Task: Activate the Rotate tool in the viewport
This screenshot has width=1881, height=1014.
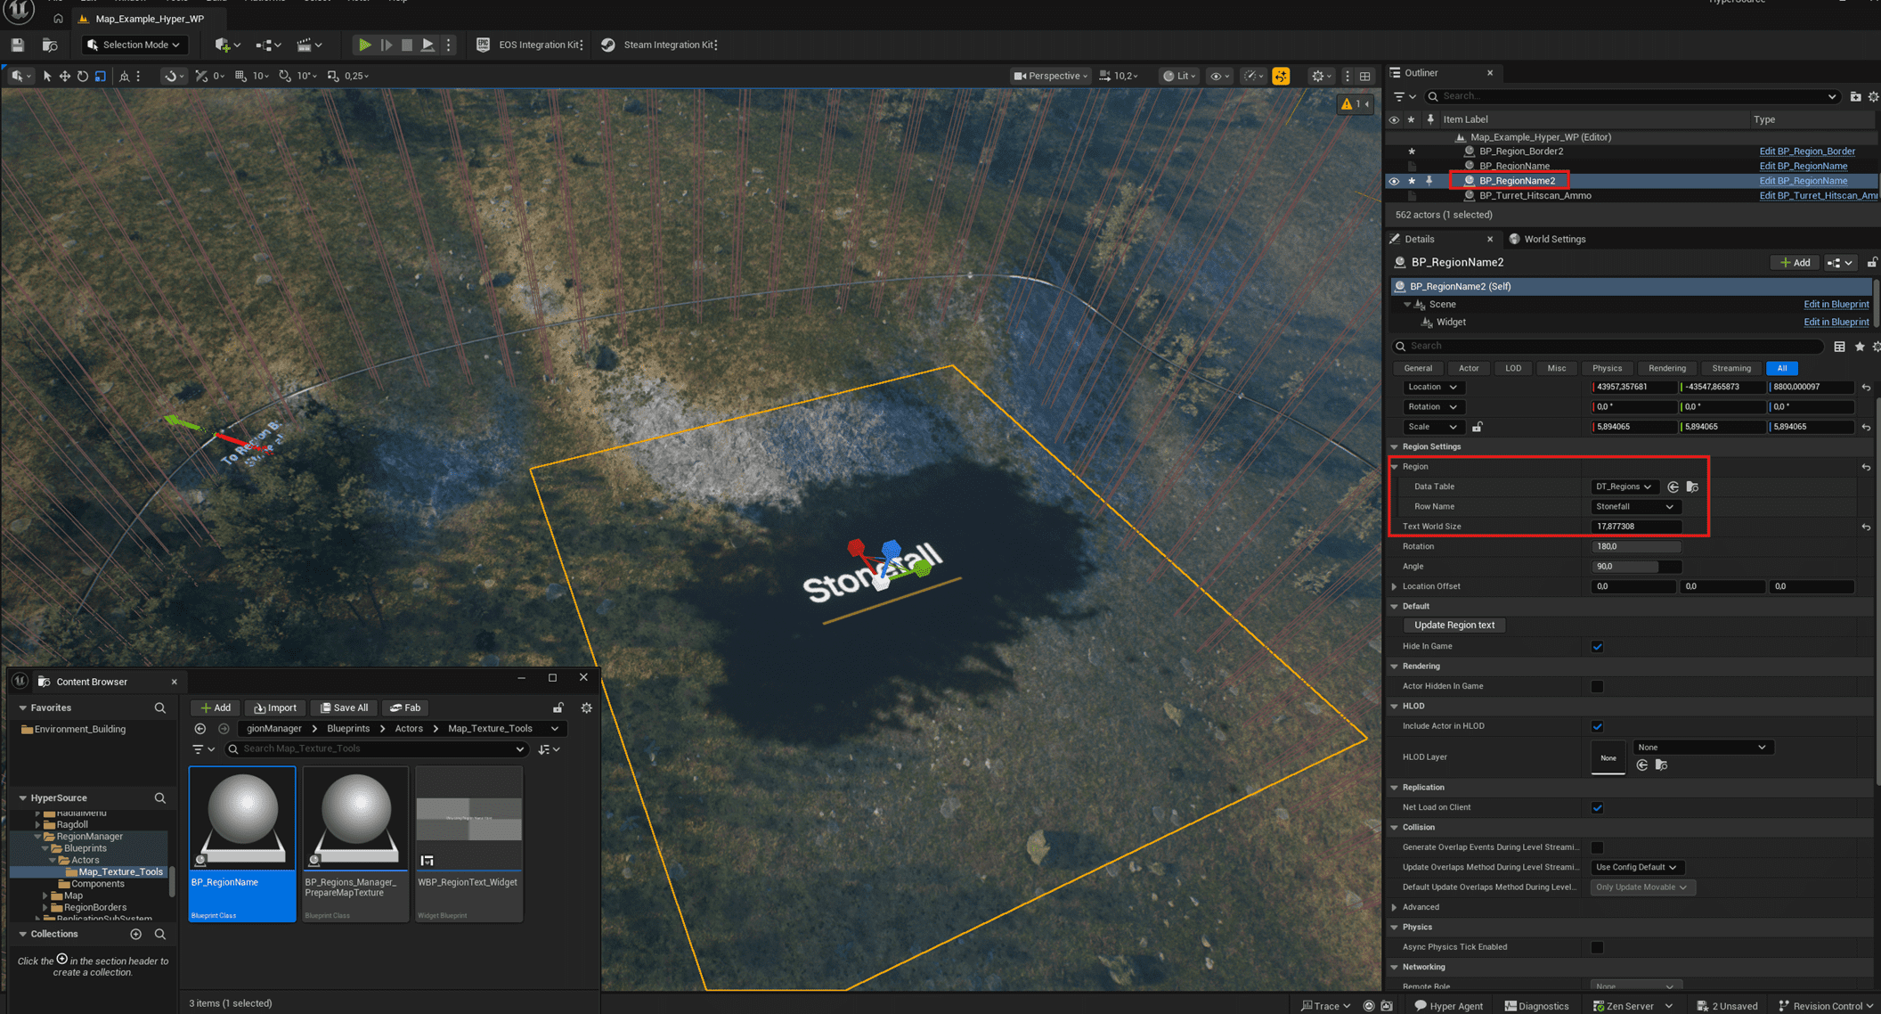Action: point(83,76)
